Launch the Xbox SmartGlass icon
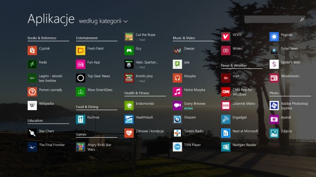This screenshot has height=177, width=316. point(81,92)
